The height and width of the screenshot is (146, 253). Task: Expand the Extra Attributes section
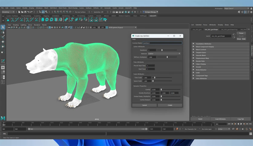coord(220,78)
